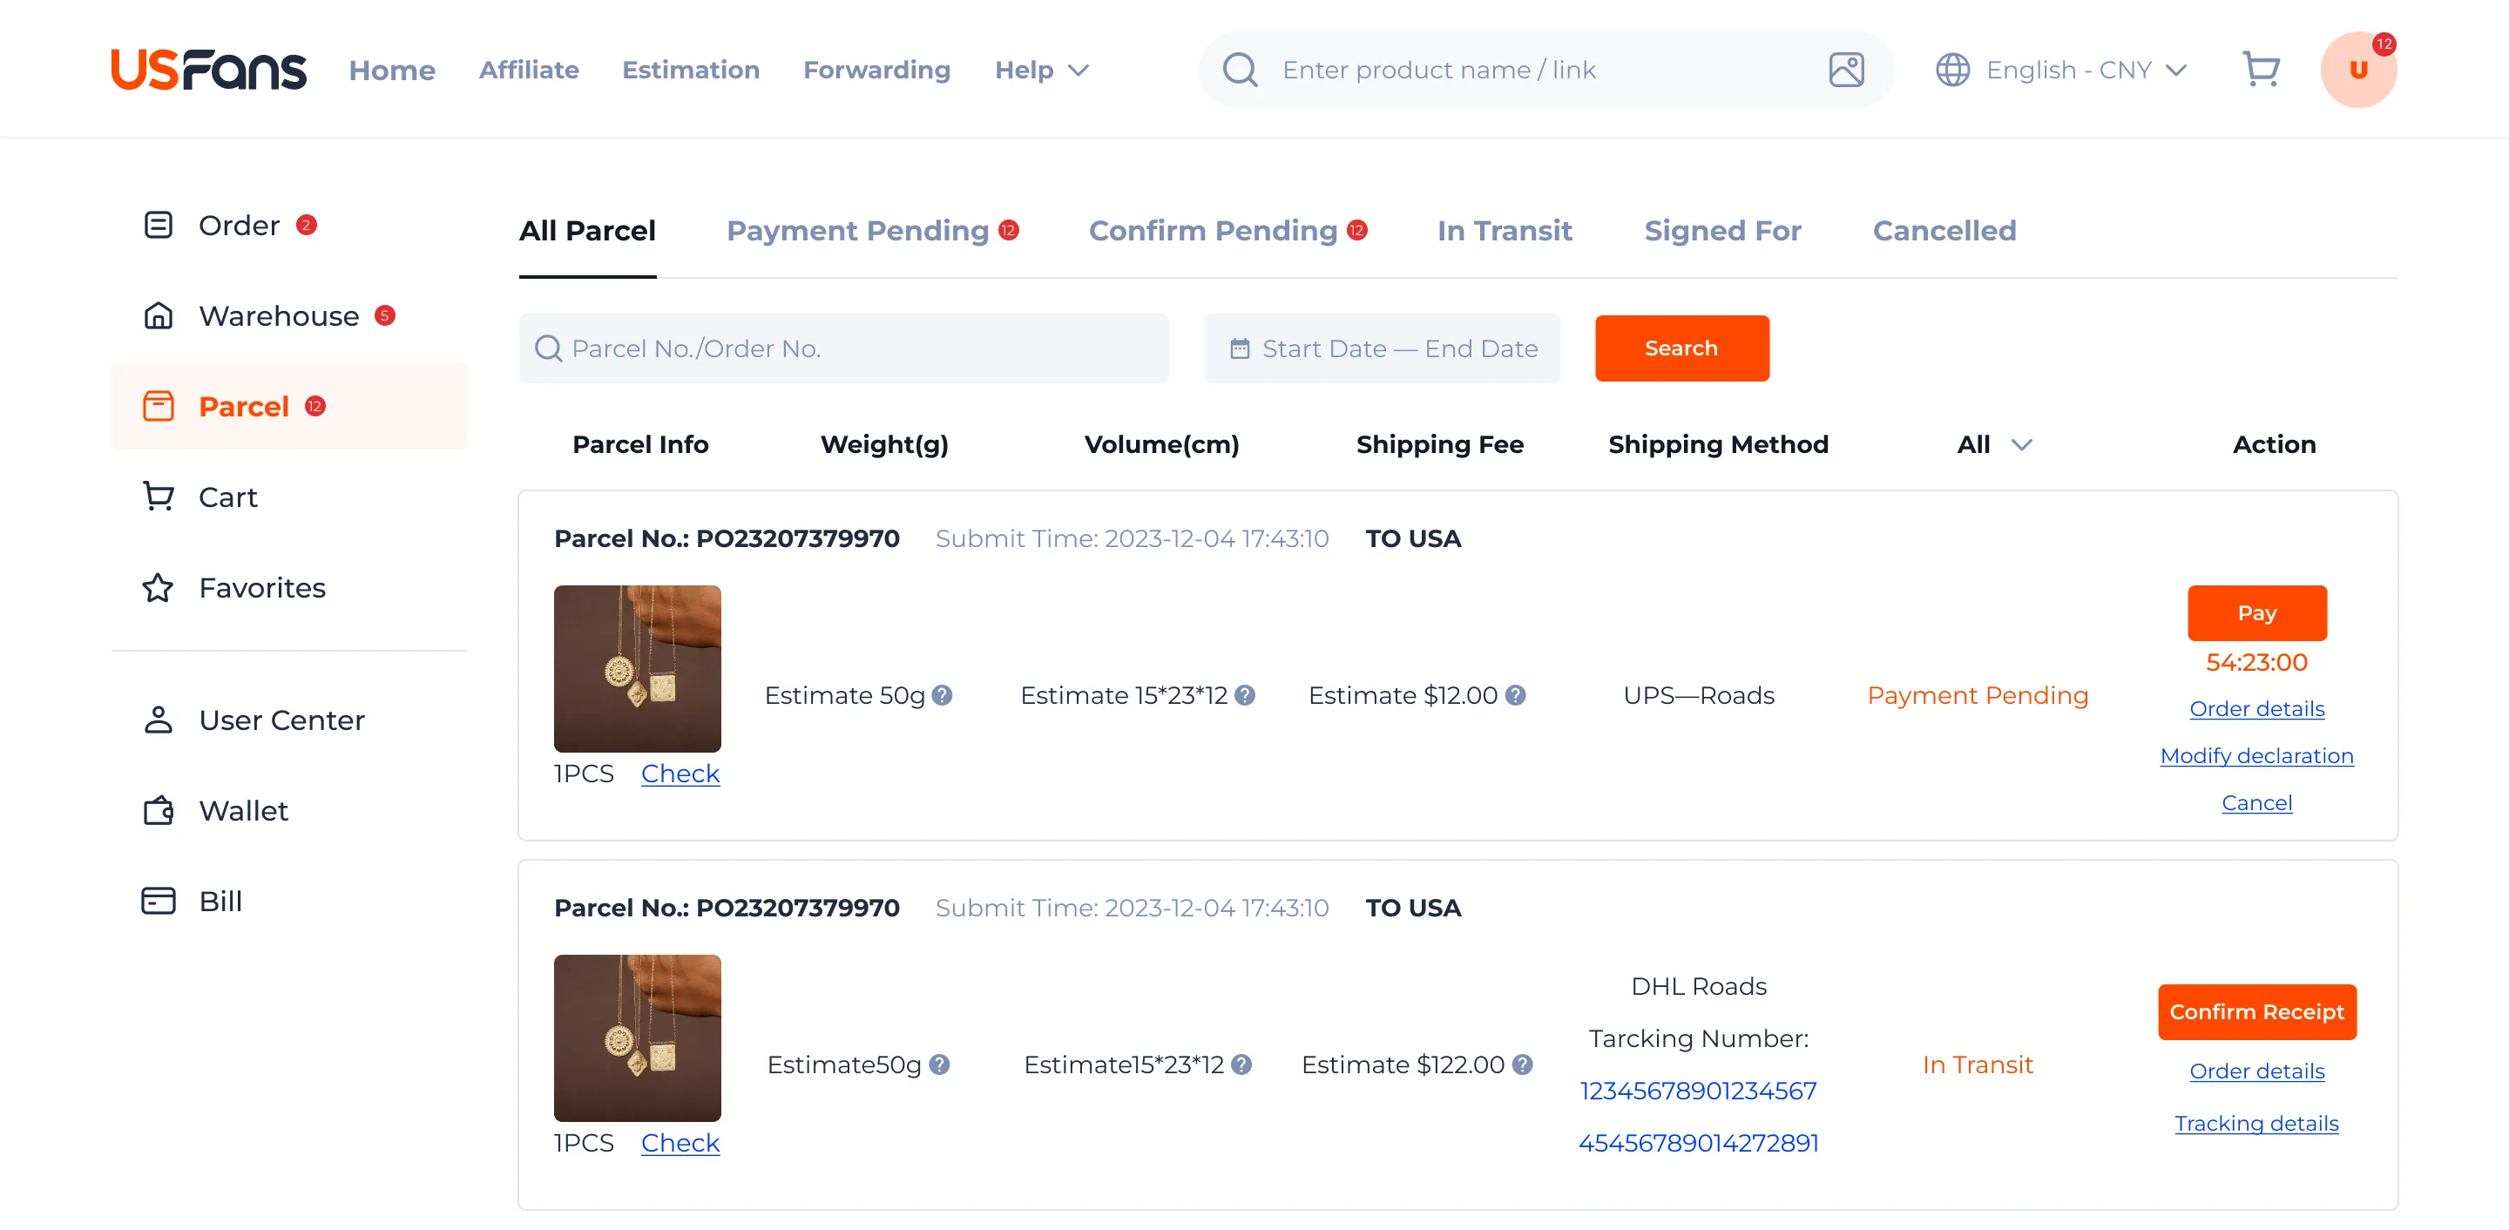
Task: Open the Warehouse section in sidebar
Action: click(x=278, y=315)
